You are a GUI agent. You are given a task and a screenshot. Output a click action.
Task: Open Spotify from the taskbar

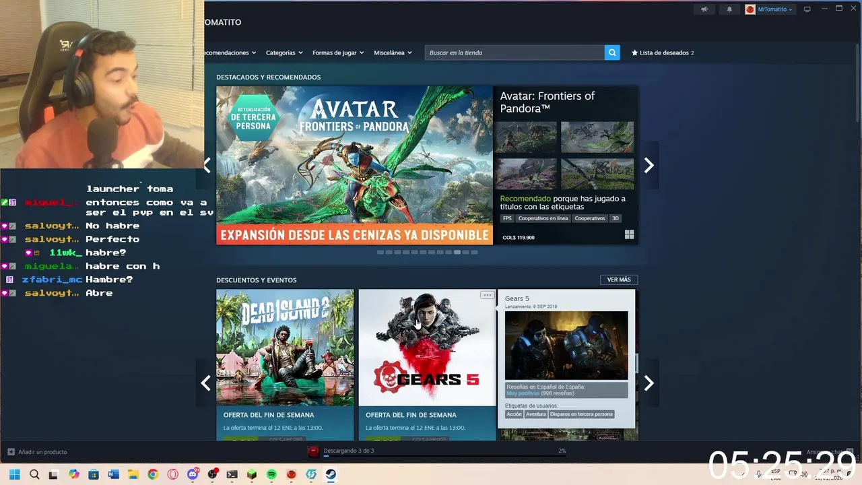271,474
